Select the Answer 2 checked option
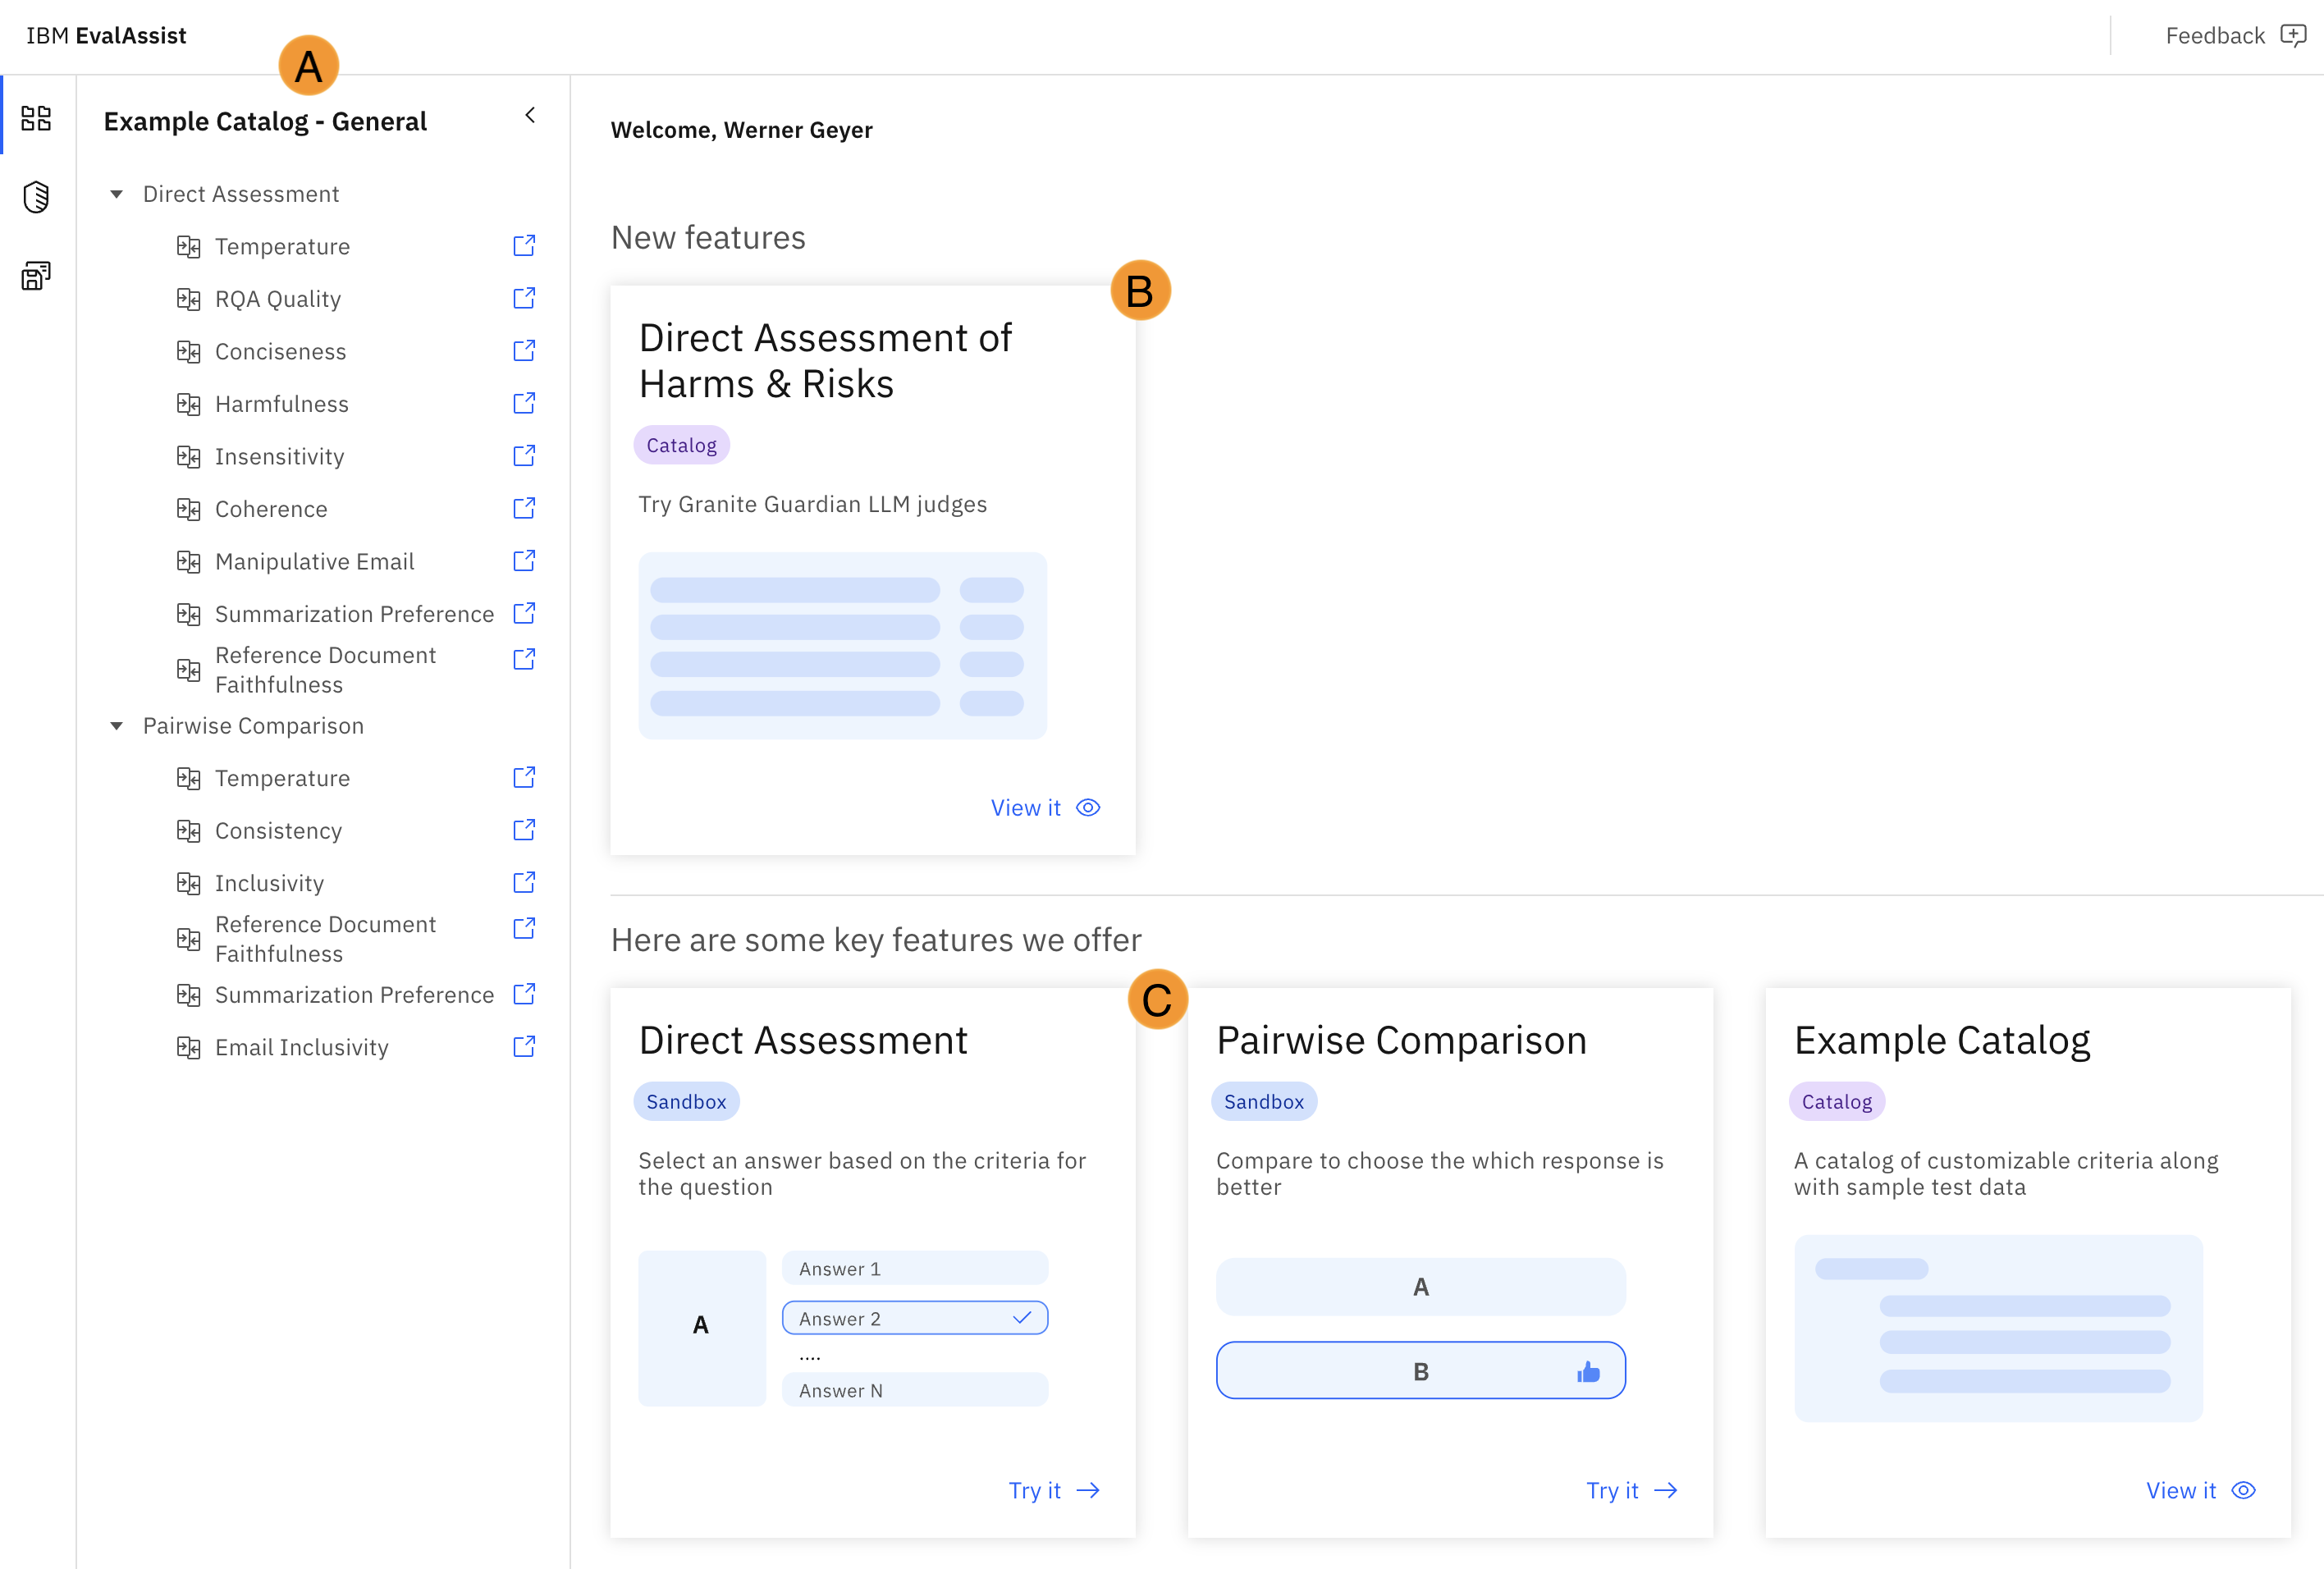Screen dimensions: 2324x1569 click(914, 1318)
